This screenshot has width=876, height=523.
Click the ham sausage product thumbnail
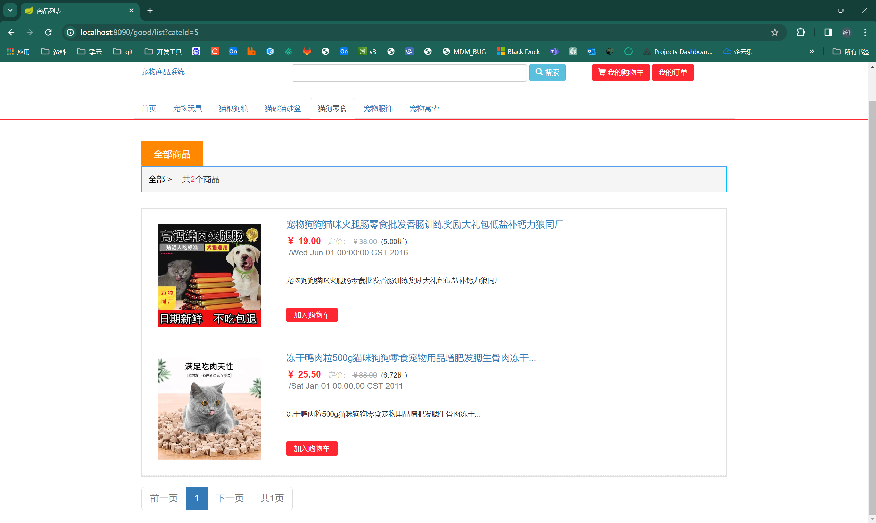[209, 275]
